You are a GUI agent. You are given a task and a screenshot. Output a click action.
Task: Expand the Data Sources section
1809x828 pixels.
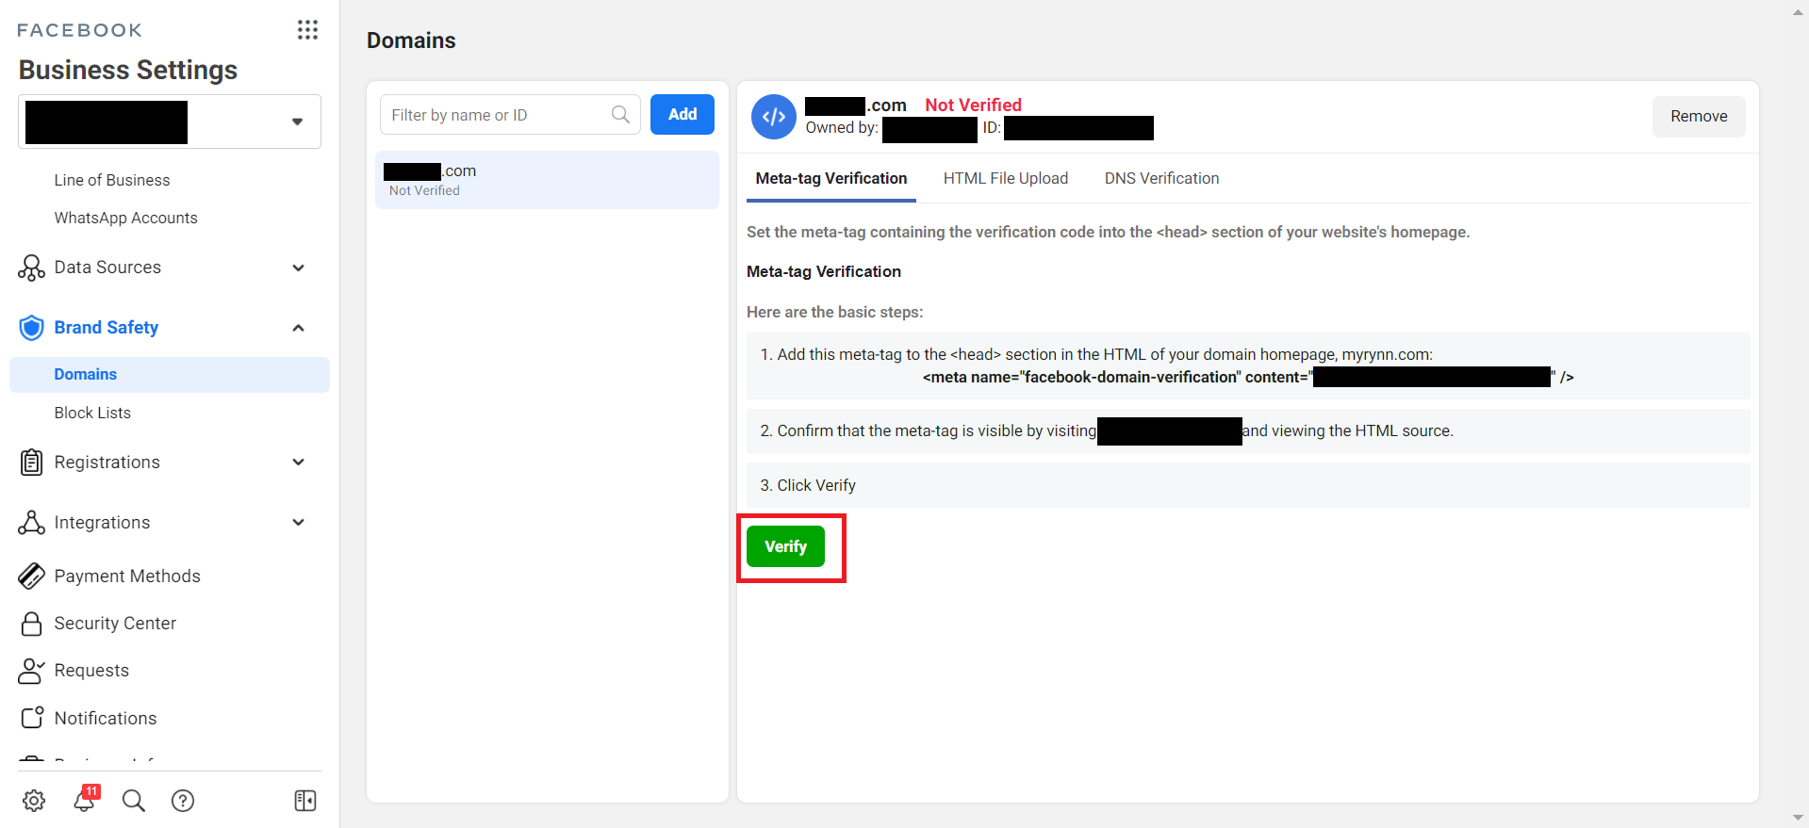[299, 268]
